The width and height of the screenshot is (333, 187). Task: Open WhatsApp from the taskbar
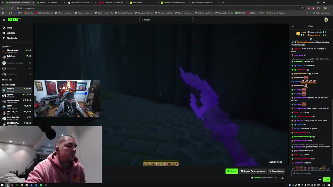point(17,185)
